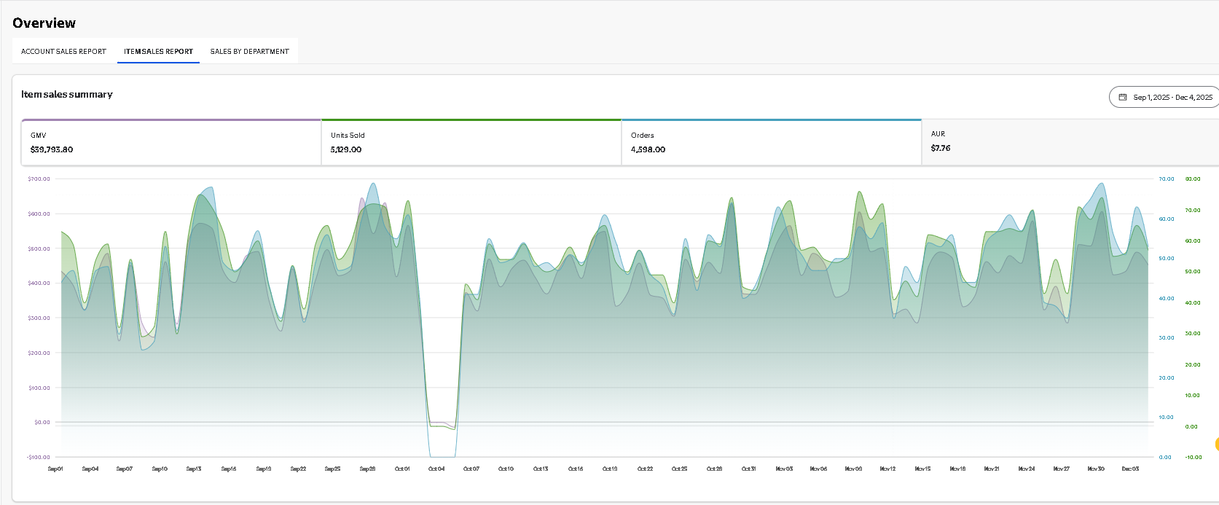Click the Overview page title

click(x=44, y=23)
